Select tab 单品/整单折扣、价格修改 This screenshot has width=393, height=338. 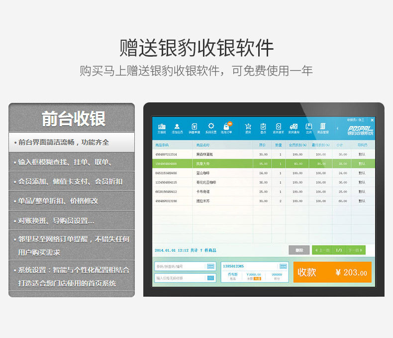click(x=72, y=201)
